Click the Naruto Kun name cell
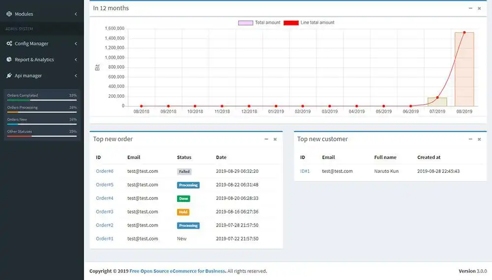492x280 pixels. (386, 171)
